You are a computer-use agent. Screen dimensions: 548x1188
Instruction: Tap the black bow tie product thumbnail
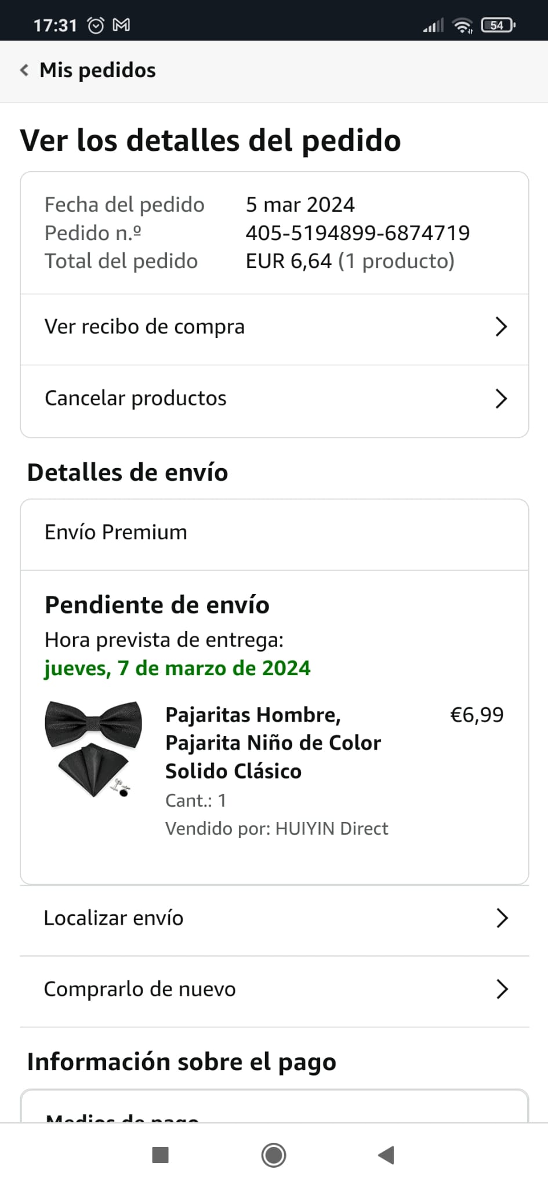click(x=93, y=748)
